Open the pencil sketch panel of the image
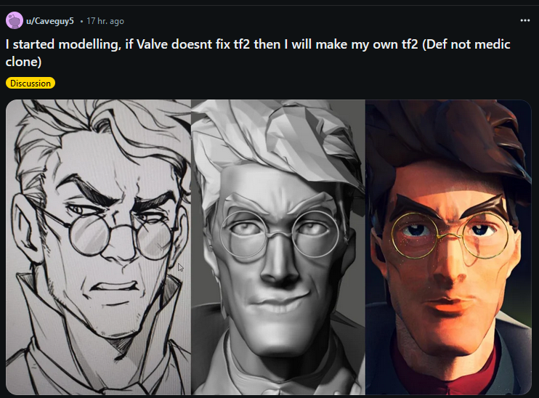The height and width of the screenshot is (398, 539). (99, 247)
